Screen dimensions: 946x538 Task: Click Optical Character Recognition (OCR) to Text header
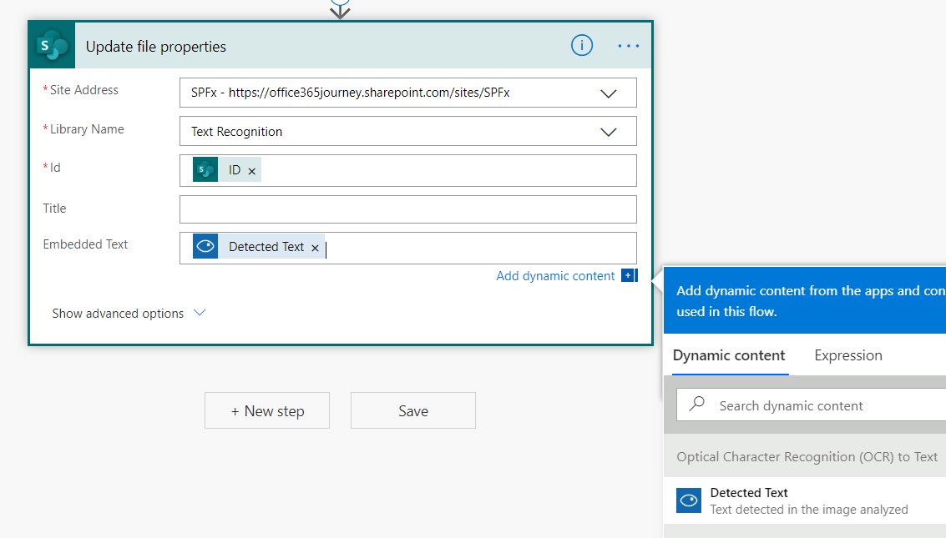[807, 456]
